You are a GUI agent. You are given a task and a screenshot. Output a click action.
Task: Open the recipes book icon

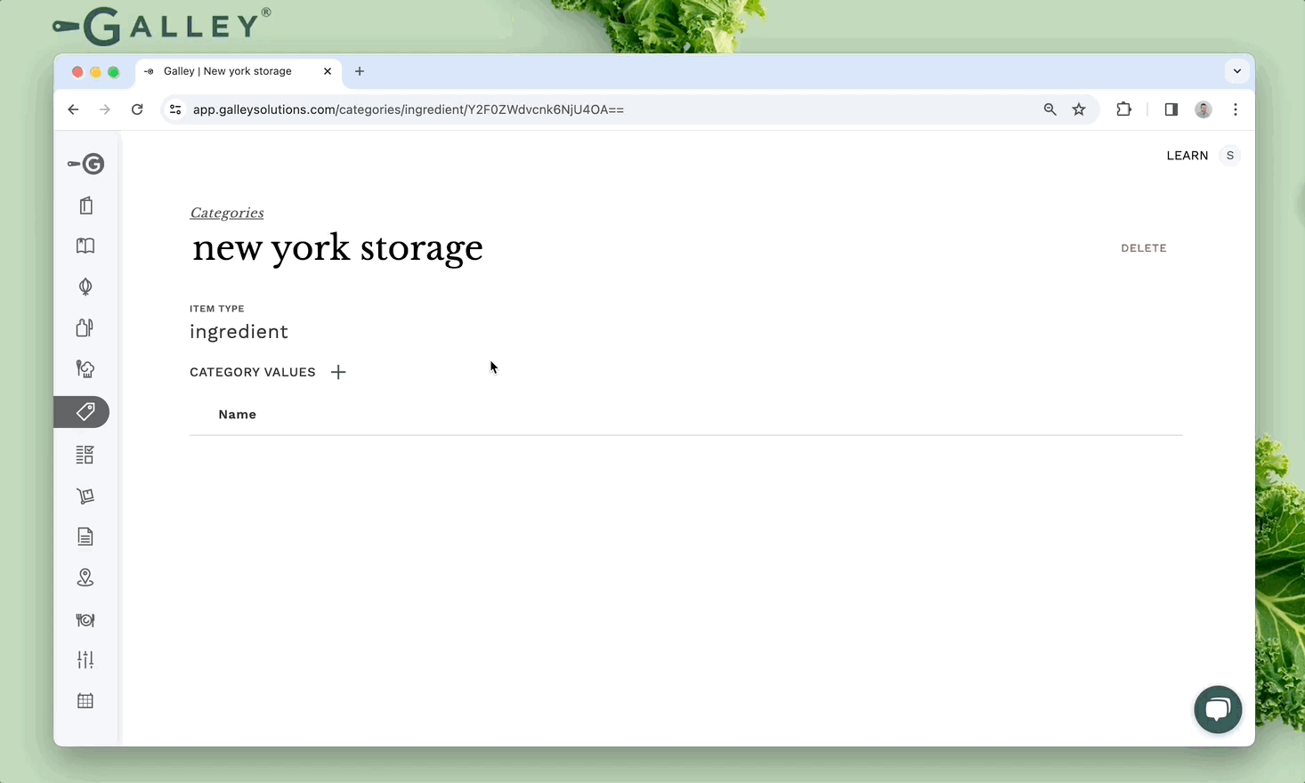[x=85, y=246]
